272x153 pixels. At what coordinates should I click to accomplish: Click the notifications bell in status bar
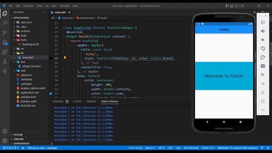pyautogui.click(x=268, y=148)
